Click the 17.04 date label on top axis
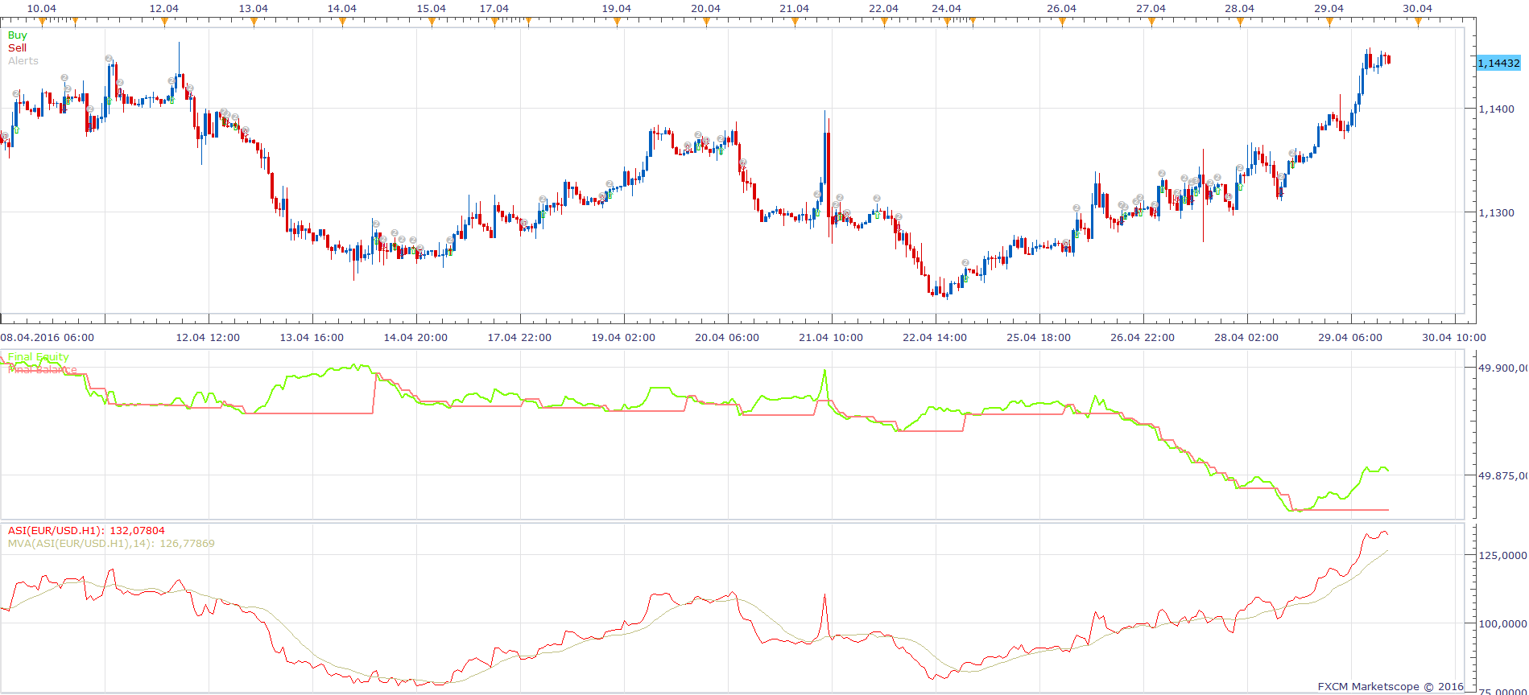Image resolution: width=1529 pixels, height=695 pixels. click(x=494, y=9)
